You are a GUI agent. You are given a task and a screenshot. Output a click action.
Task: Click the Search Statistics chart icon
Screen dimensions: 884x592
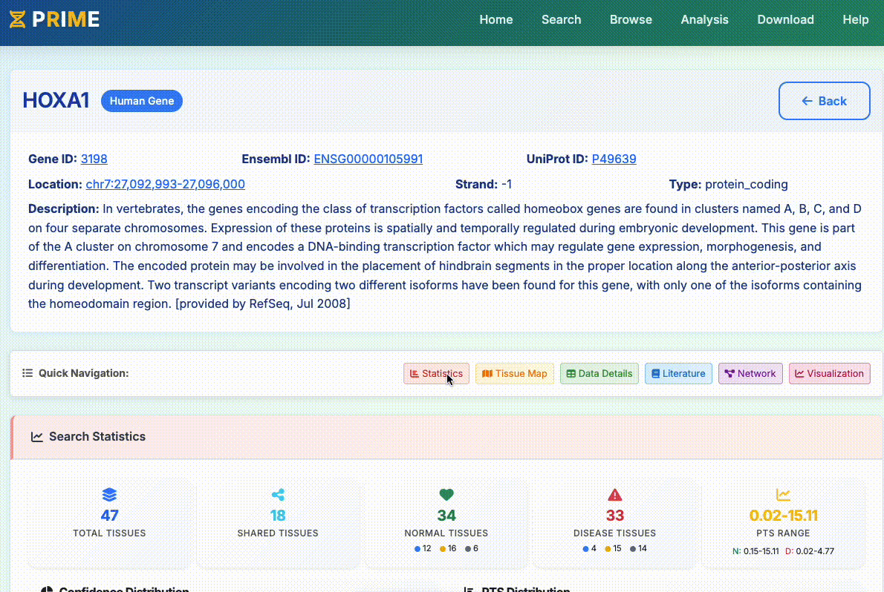[x=37, y=437]
